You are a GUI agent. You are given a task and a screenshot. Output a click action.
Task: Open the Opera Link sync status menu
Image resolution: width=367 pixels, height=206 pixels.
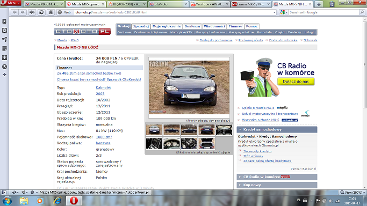pyautogui.click(x=15, y=192)
